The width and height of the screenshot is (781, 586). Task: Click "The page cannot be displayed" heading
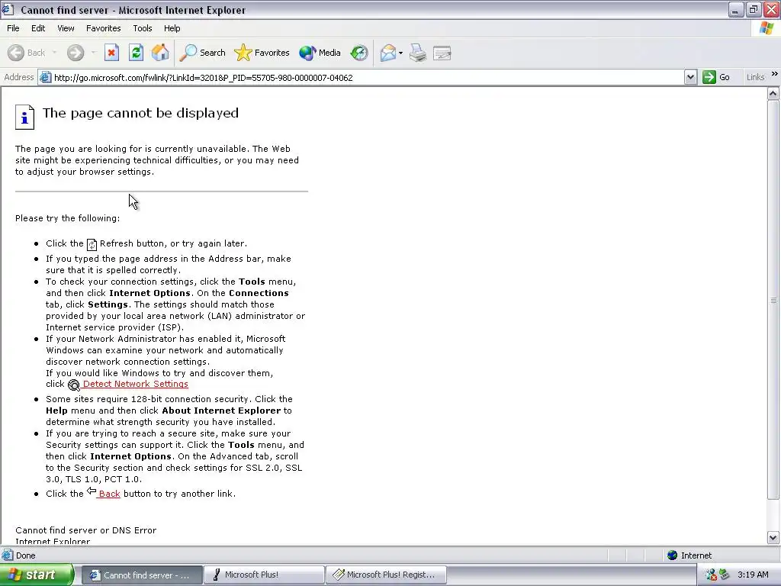tap(140, 113)
